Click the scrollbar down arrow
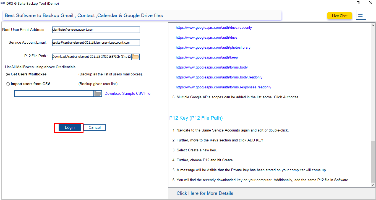This screenshot has height=200, width=376. [x=373, y=185]
